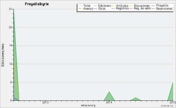Click the orange Anexos legend color line

(80, 8)
